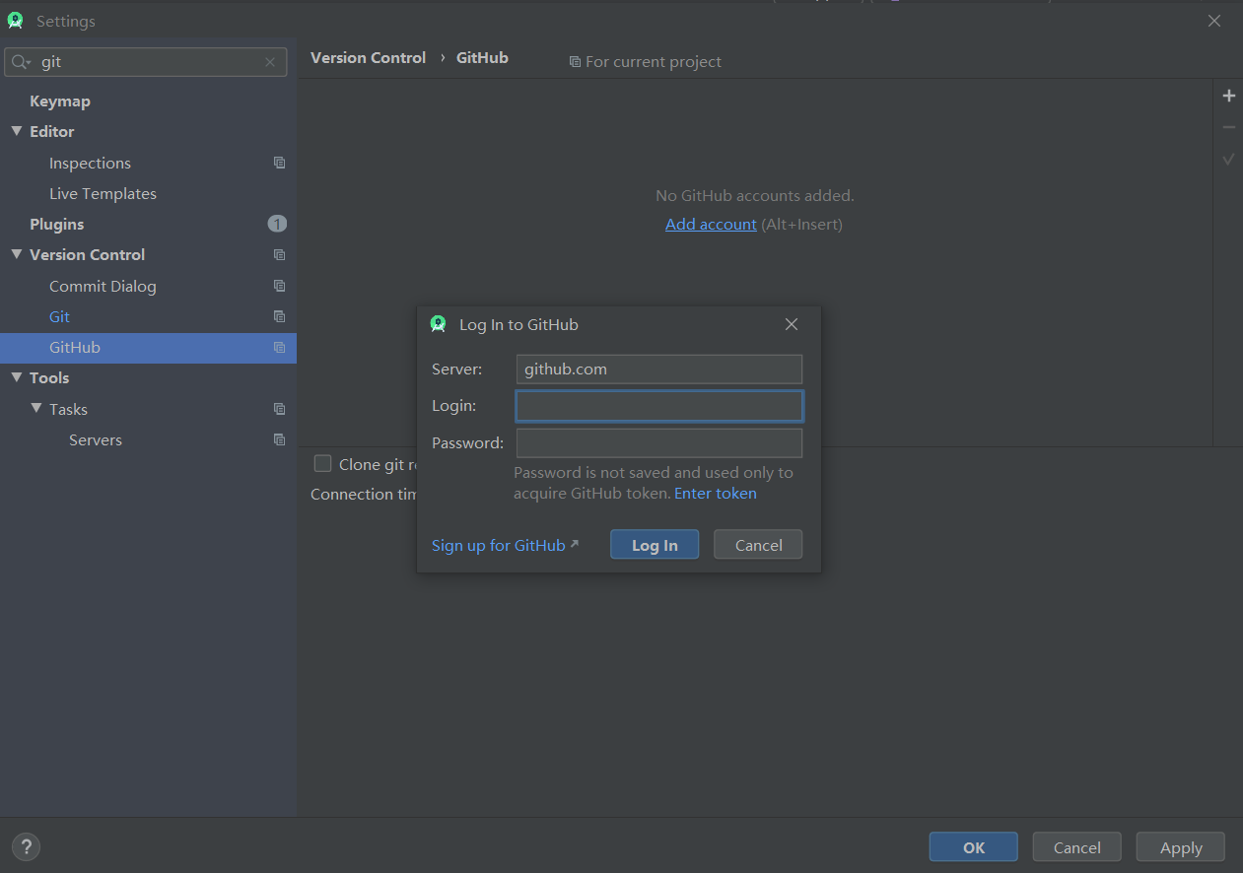This screenshot has width=1243, height=873.
Task: Click the Apply button
Action: (x=1181, y=847)
